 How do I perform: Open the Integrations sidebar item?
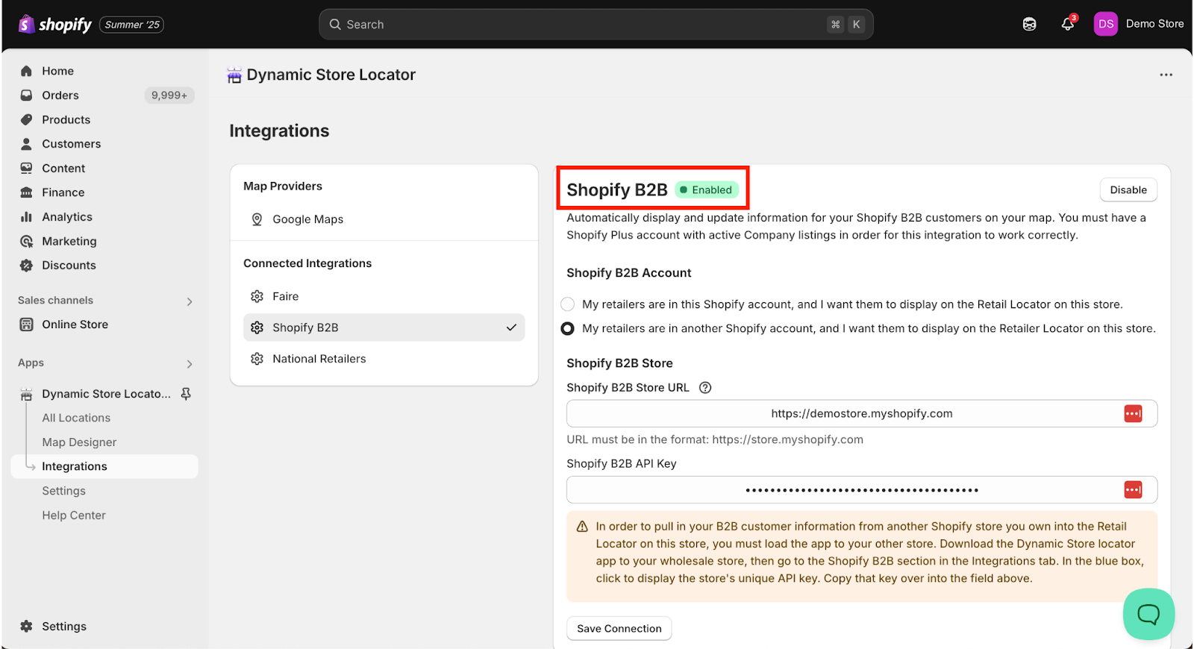click(104, 466)
